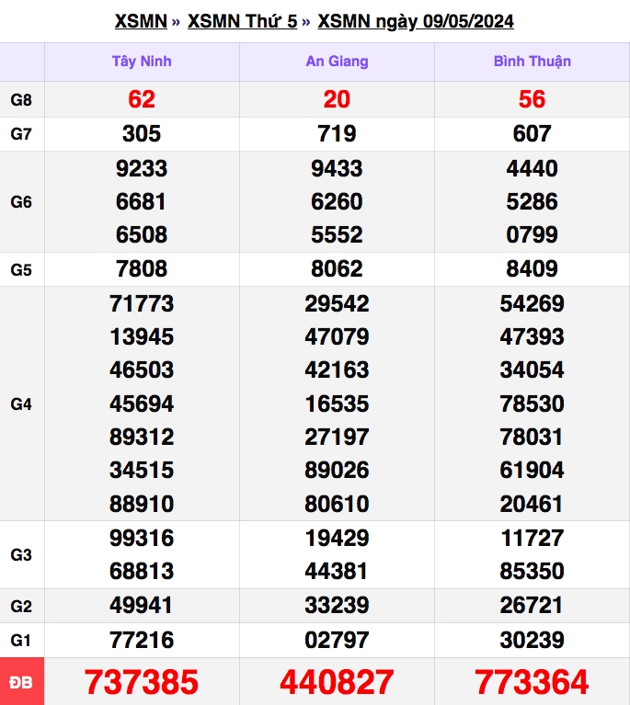Click the G8 row label
This screenshot has width=630, height=705.
21,99
